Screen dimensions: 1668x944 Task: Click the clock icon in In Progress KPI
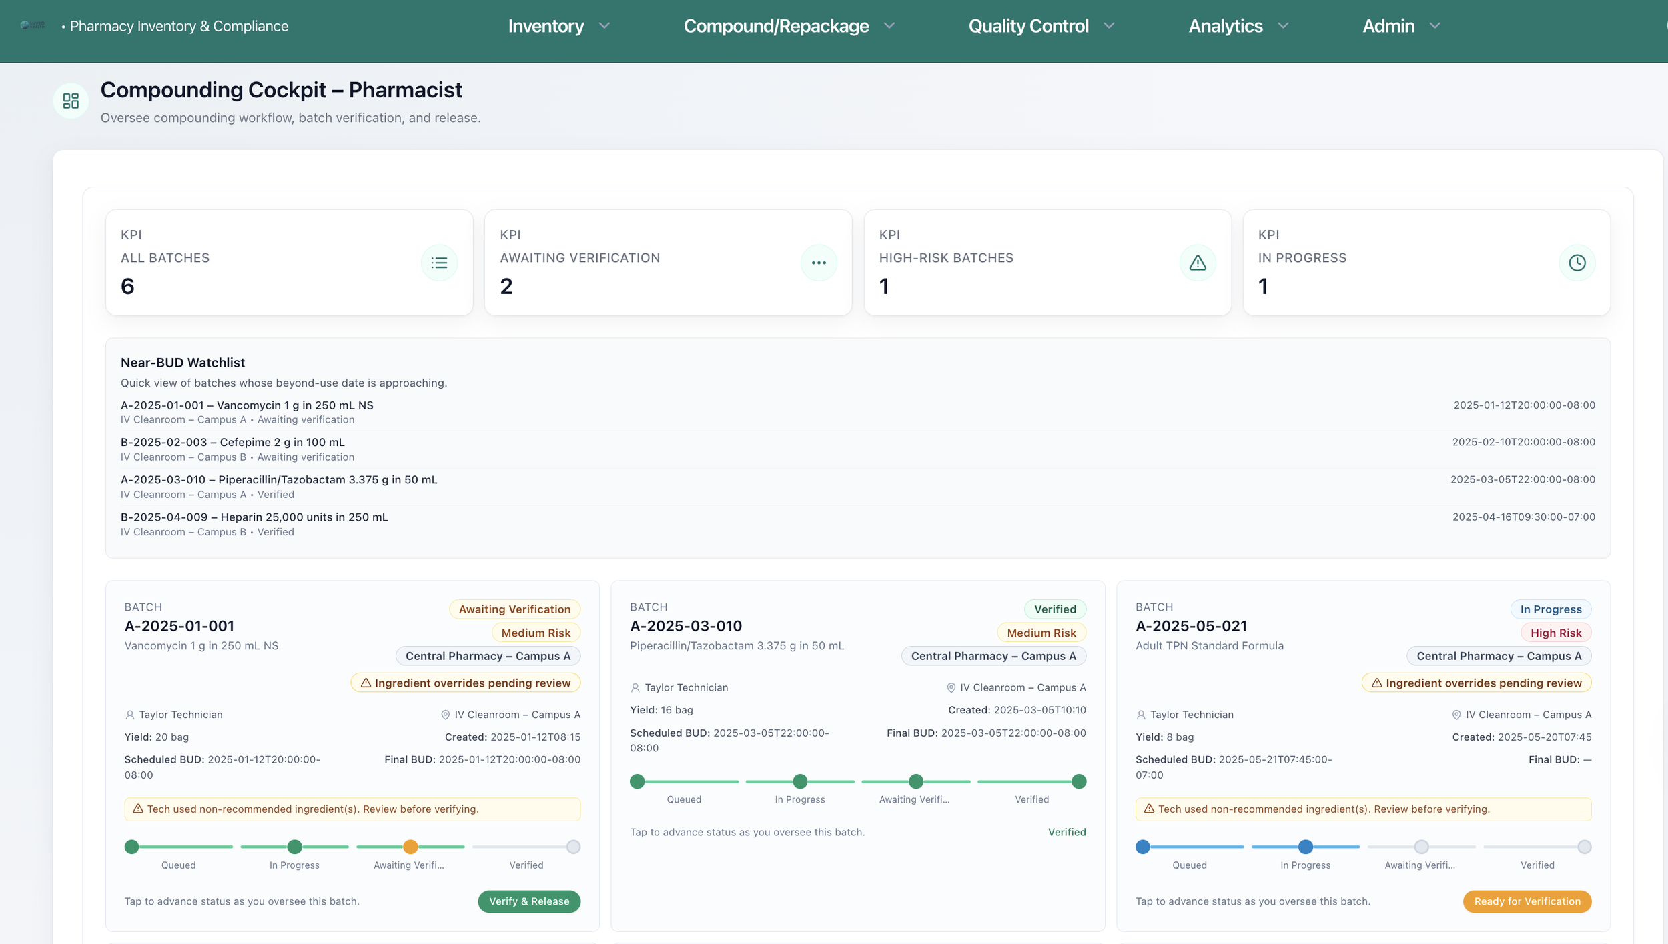(x=1577, y=263)
